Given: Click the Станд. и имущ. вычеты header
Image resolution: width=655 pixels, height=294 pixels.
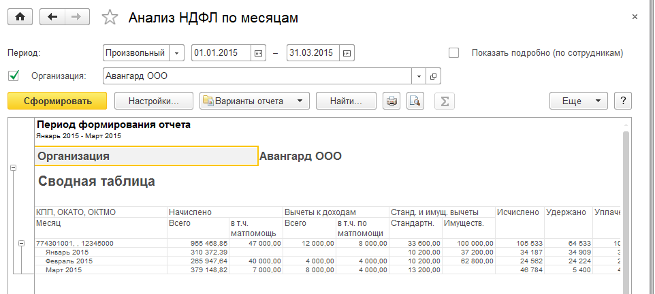Looking at the screenshot, I should coord(443,212).
